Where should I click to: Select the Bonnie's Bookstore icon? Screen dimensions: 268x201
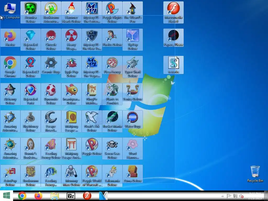(x=30, y=148)
